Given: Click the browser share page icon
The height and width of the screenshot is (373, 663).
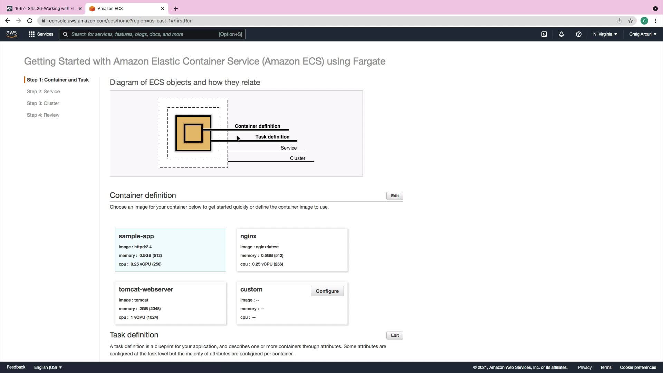Looking at the screenshot, I should point(619,21).
